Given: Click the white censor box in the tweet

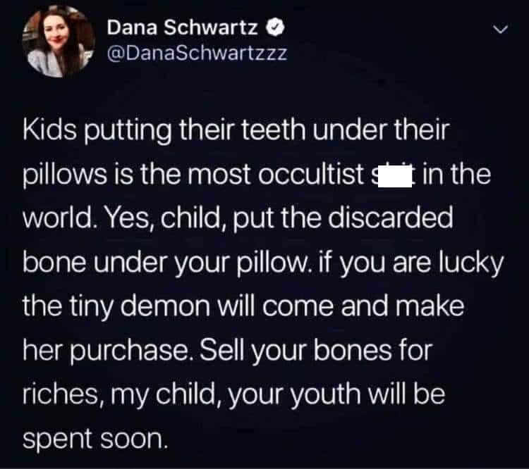Looking at the screenshot, I should (395, 179).
